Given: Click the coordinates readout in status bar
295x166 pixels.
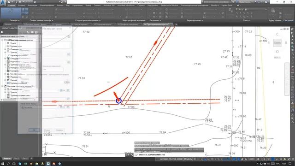Looking at the screenshot, I should click(171, 159).
